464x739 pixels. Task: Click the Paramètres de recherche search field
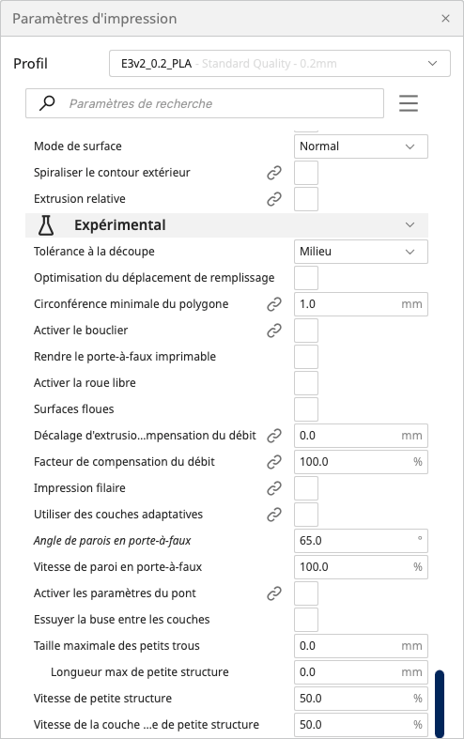[205, 103]
